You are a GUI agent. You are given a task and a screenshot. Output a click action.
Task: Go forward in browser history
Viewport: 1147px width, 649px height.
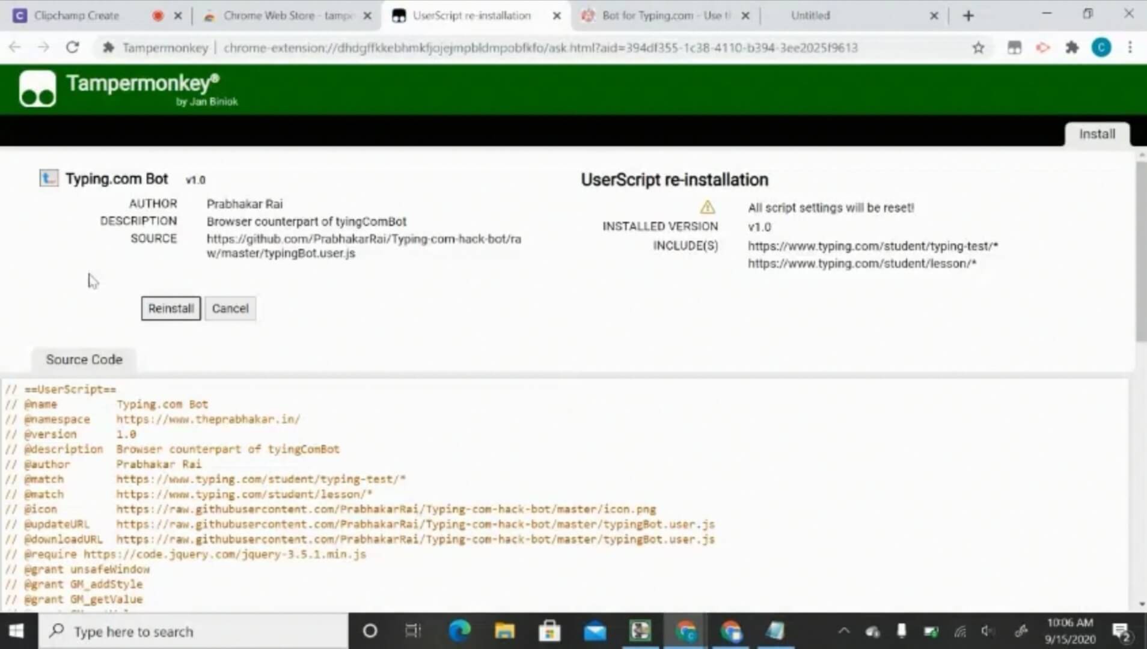point(43,47)
